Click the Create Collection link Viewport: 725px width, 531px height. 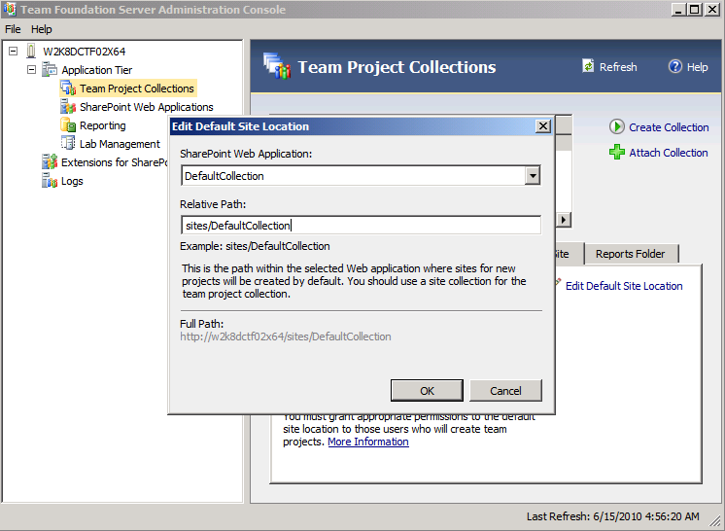click(x=669, y=127)
